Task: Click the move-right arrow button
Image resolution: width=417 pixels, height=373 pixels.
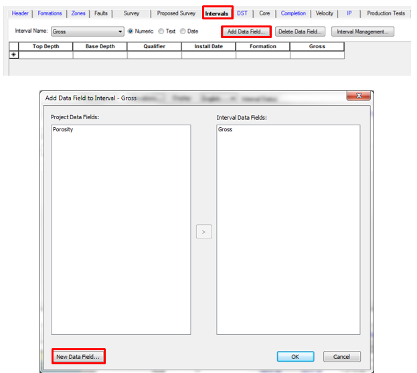Action: (204, 232)
